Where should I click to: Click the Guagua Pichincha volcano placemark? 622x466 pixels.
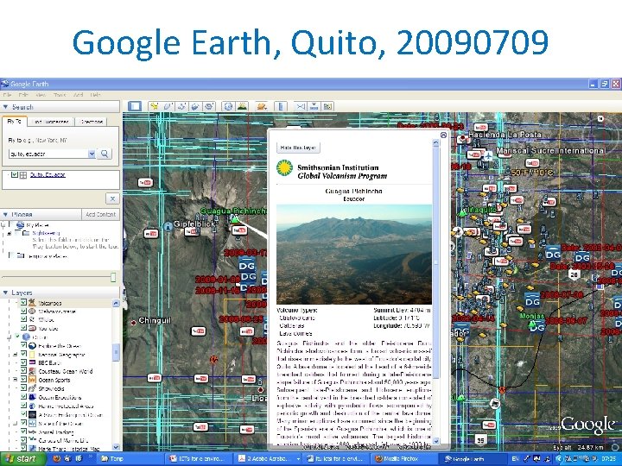pos(235,218)
